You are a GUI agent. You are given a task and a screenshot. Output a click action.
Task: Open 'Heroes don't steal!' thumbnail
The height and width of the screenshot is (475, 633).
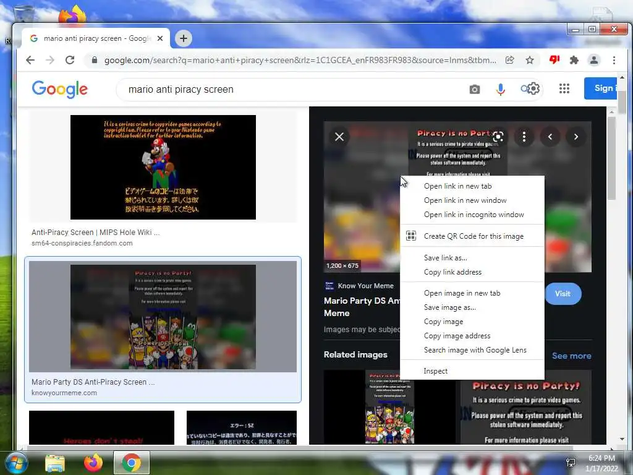[x=102, y=428]
